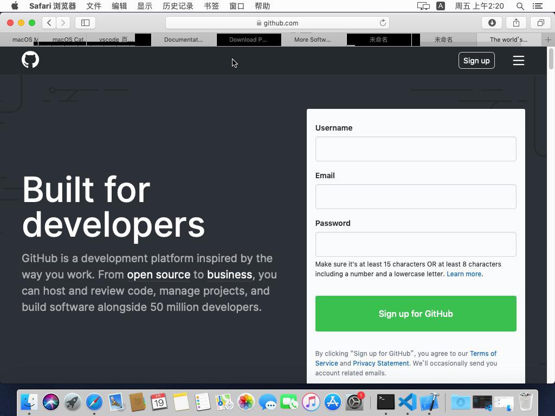Switch to the More Softw... tab
555x416 pixels.
tap(313, 40)
